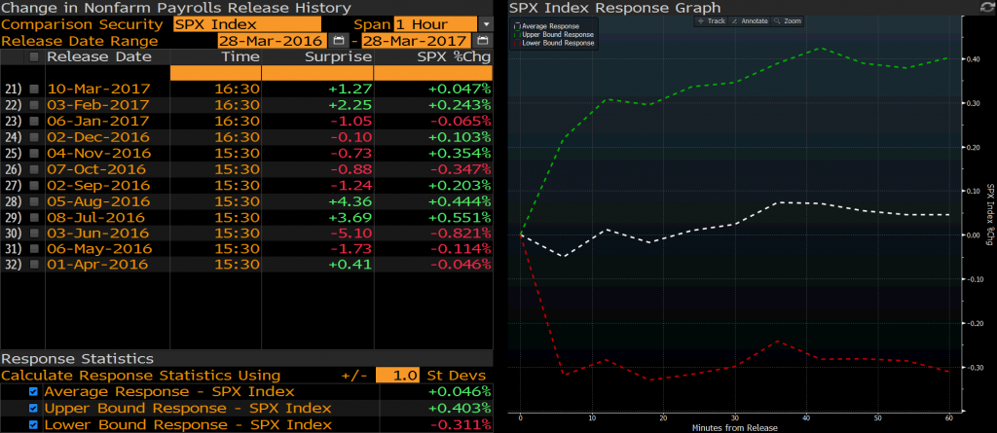This screenshot has height=433, width=997.
Task: Click the surprise value -5.10
Action: coord(352,233)
